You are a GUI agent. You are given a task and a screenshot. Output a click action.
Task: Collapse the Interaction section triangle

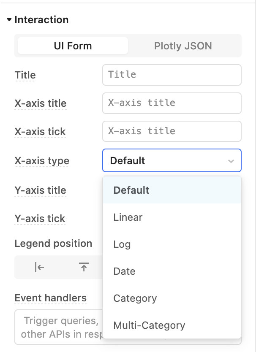9,20
